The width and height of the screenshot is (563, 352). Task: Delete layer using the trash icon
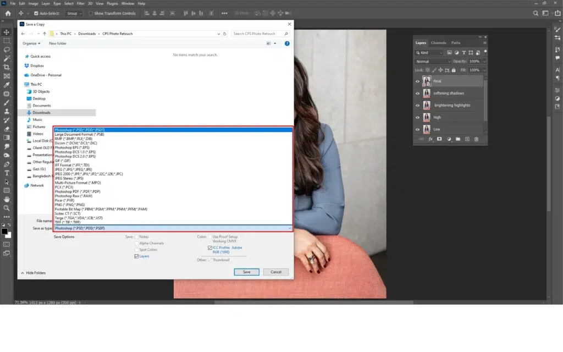click(476, 139)
